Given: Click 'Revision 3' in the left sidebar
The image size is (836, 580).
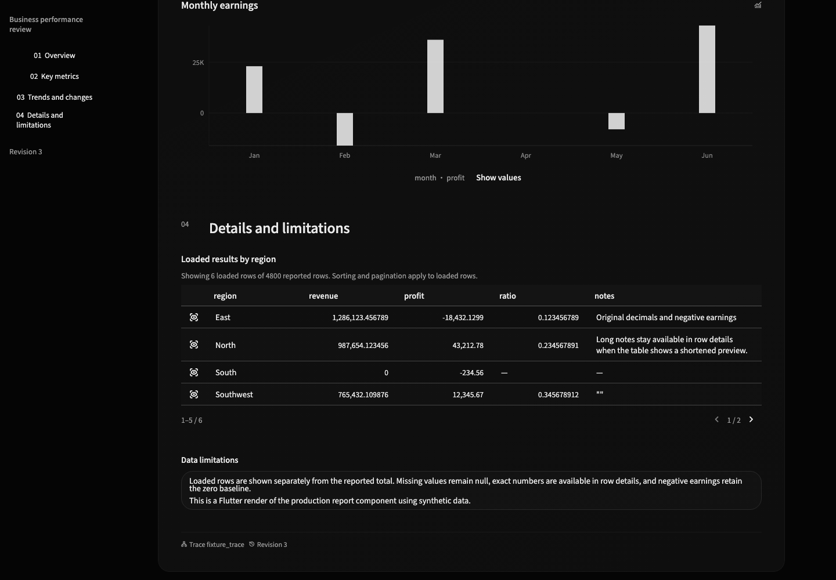Looking at the screenshot, I should pos(26,152).
